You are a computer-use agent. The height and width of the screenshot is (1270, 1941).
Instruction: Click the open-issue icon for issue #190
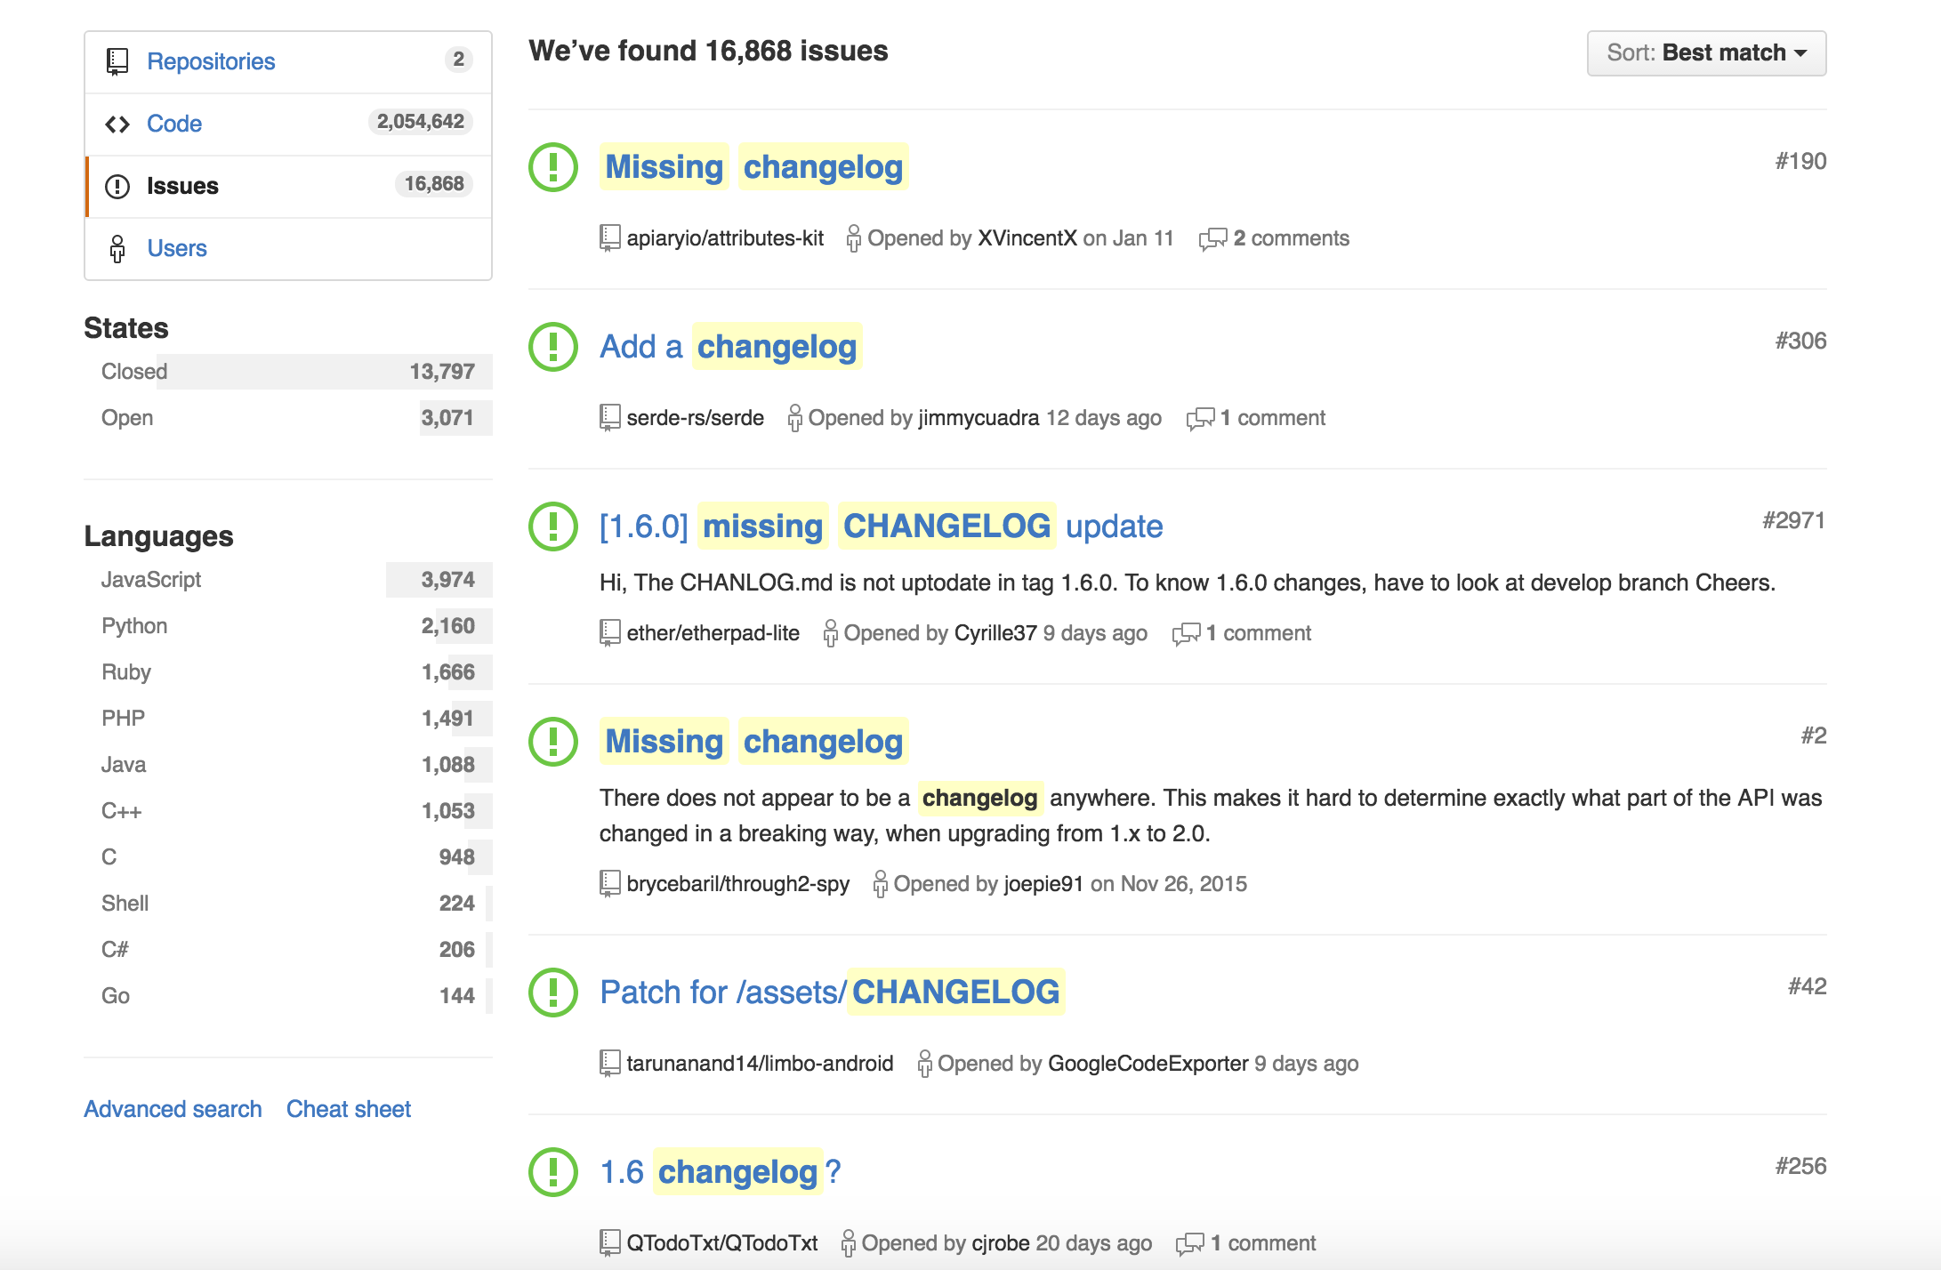[553, 166]
